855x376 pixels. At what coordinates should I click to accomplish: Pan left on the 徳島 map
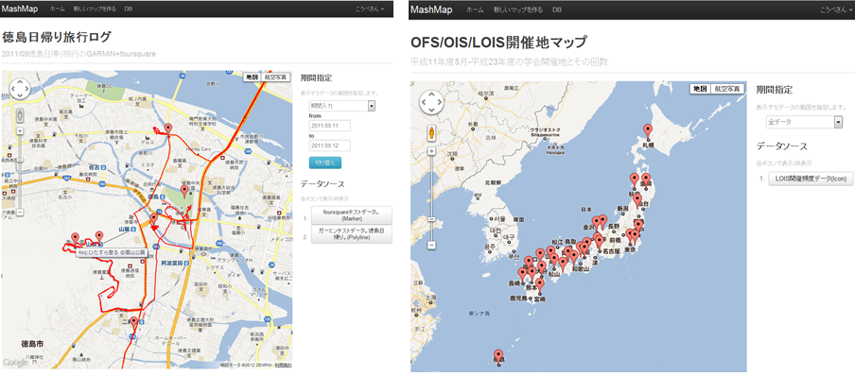(x=12, y=89)
